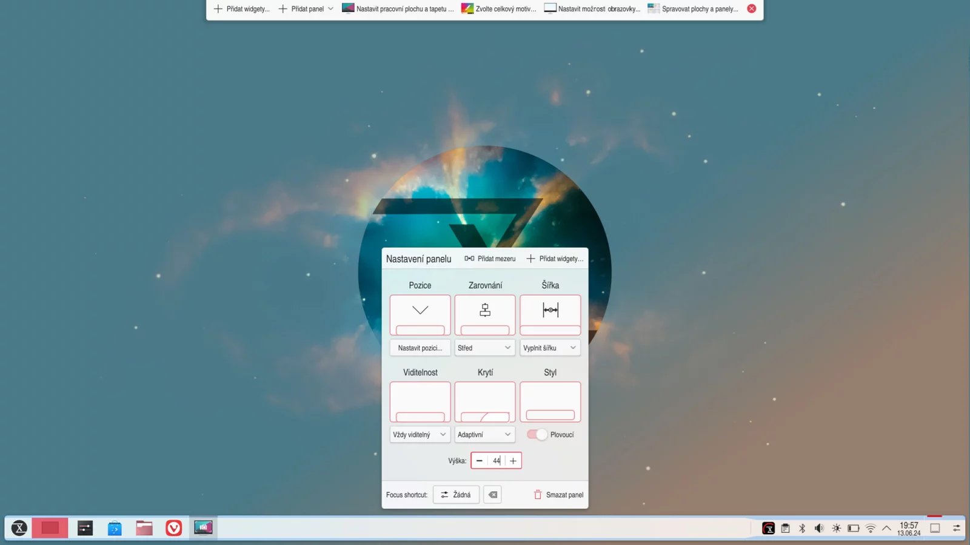Open the clock showing 19:57
Image resolution: width=970 pixels, height=545 pixels.
909,529
